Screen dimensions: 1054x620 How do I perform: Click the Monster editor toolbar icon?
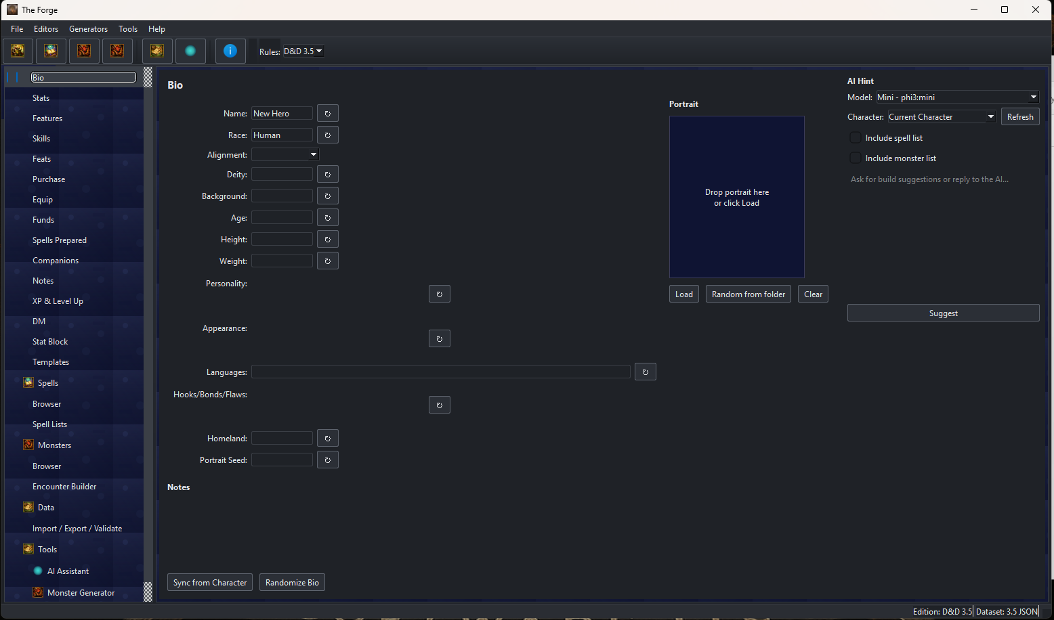tap(83, 51)
